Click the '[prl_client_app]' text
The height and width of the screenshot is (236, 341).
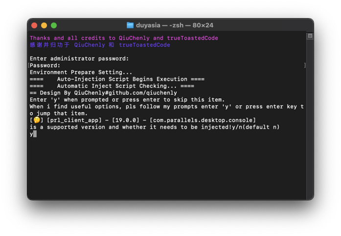[74, 120]
